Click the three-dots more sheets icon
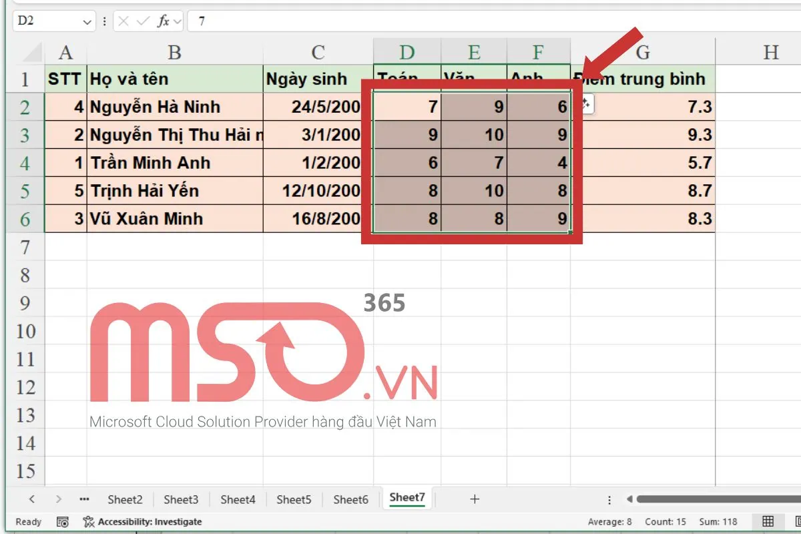This screenshot has width=801, height=534. 84,499
